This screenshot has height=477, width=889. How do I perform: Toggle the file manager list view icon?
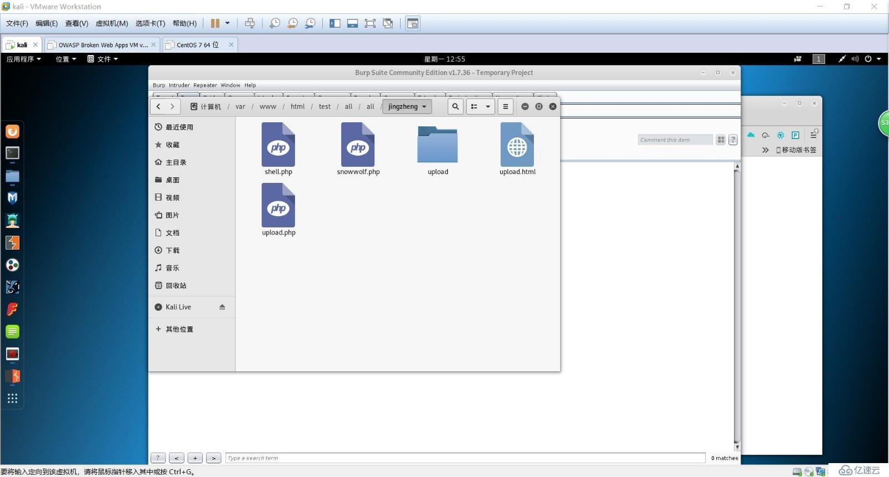[474, 107]
